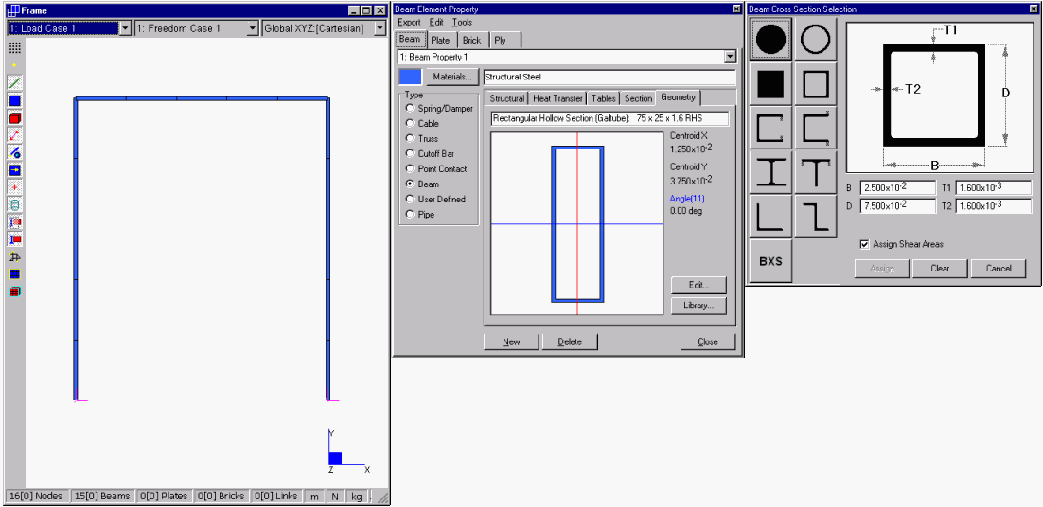This screenshot has width=1043, height=507.
Task: Click the blue beam property color swatch
Action: [x=411, y=77]
